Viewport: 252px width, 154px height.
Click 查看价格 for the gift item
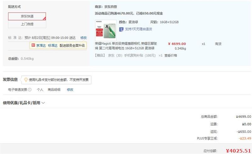click(x=171, y=55)
